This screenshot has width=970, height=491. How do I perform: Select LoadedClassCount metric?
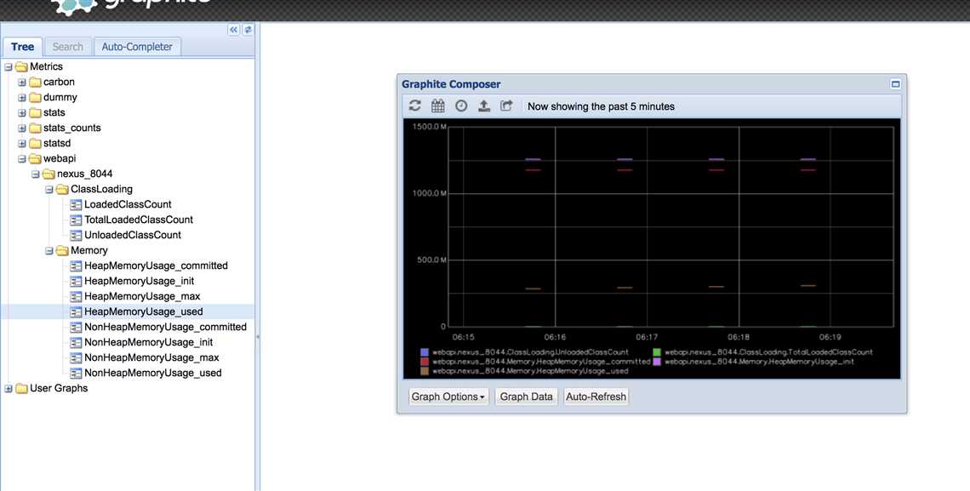pyautogui.click(x=128, y=205)
